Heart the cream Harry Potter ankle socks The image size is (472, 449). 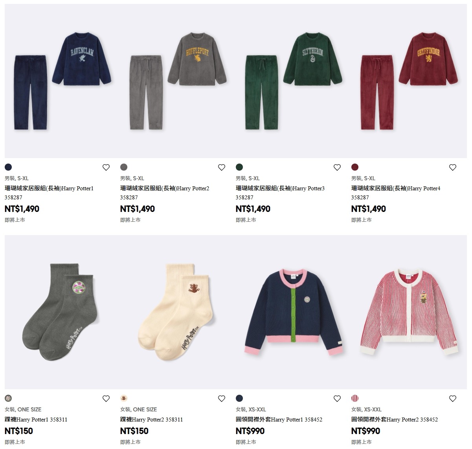(222, 399)
